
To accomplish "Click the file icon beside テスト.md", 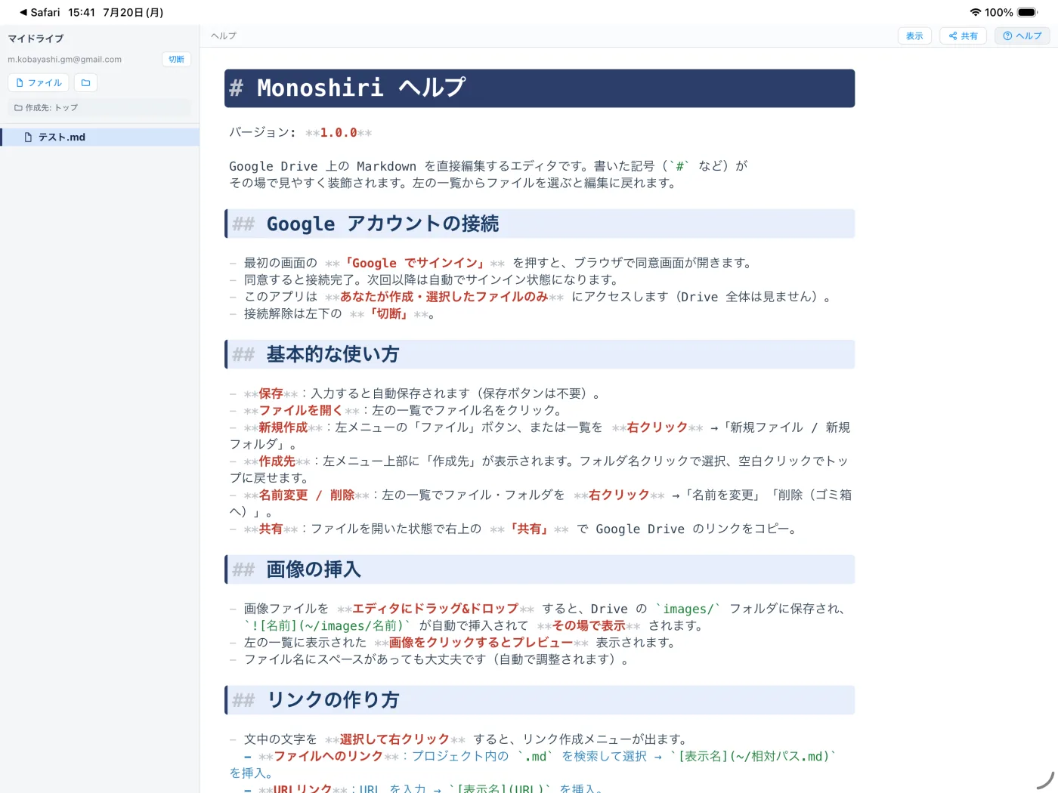I will tap(28, 137).
